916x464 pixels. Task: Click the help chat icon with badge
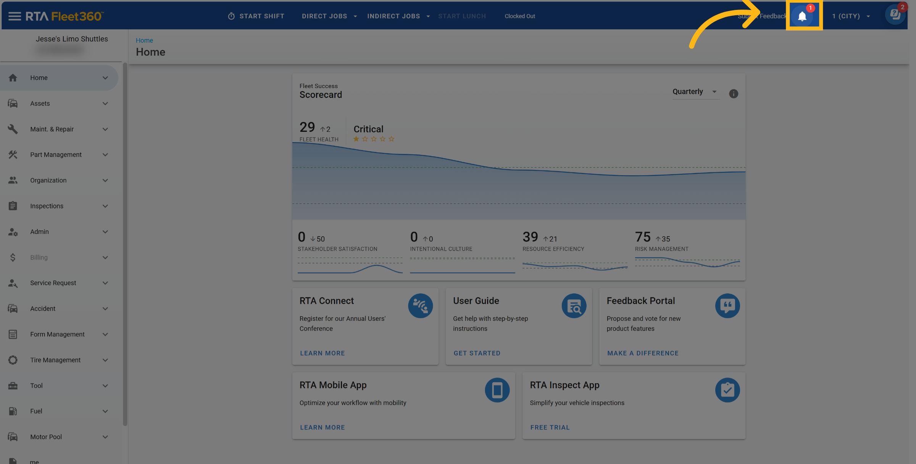[x=895, y=15]
